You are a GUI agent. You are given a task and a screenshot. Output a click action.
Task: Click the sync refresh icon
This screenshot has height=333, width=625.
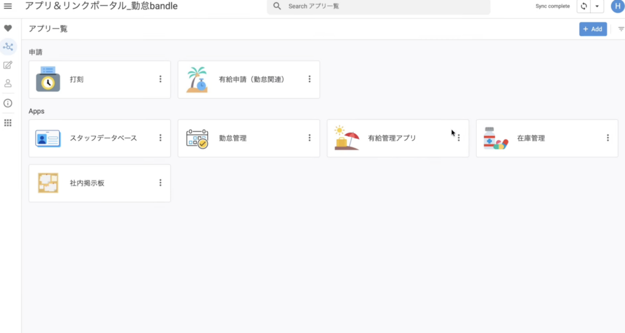583,6
